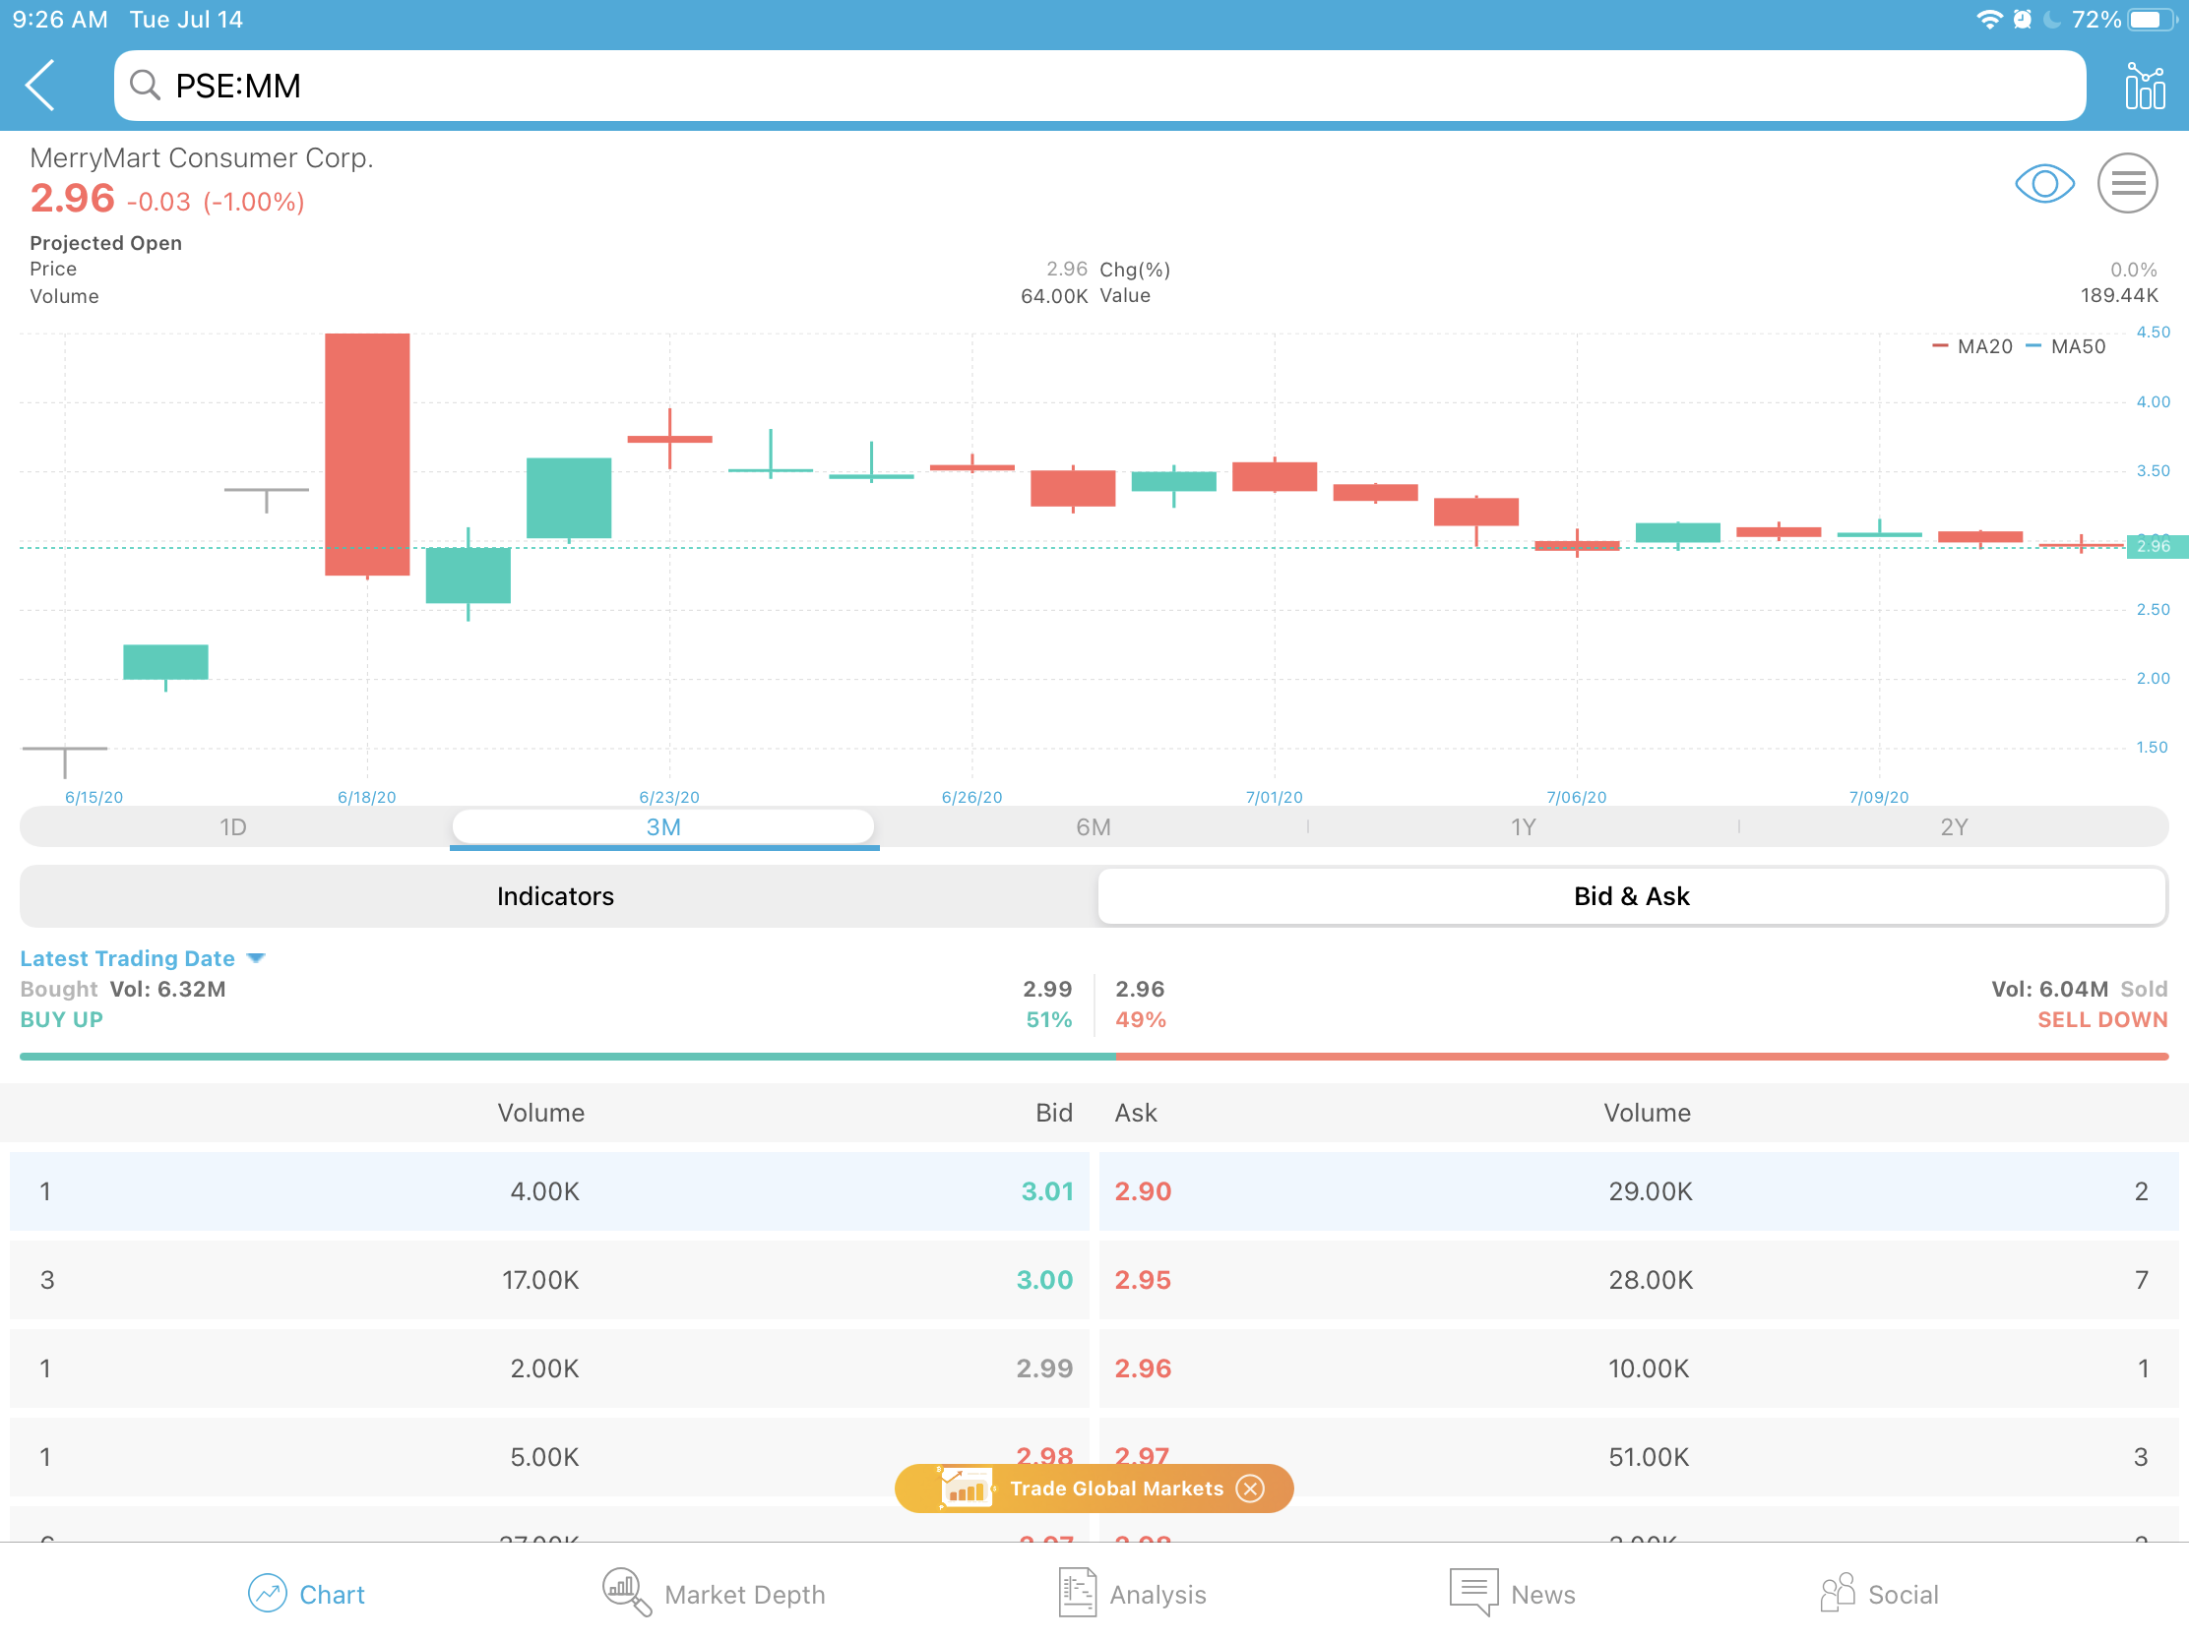Image resolution: width=2189 pixels, height=1641 pixels.
Task: Tap the Wi-Fi status icon
Action: coord(1988,20)
